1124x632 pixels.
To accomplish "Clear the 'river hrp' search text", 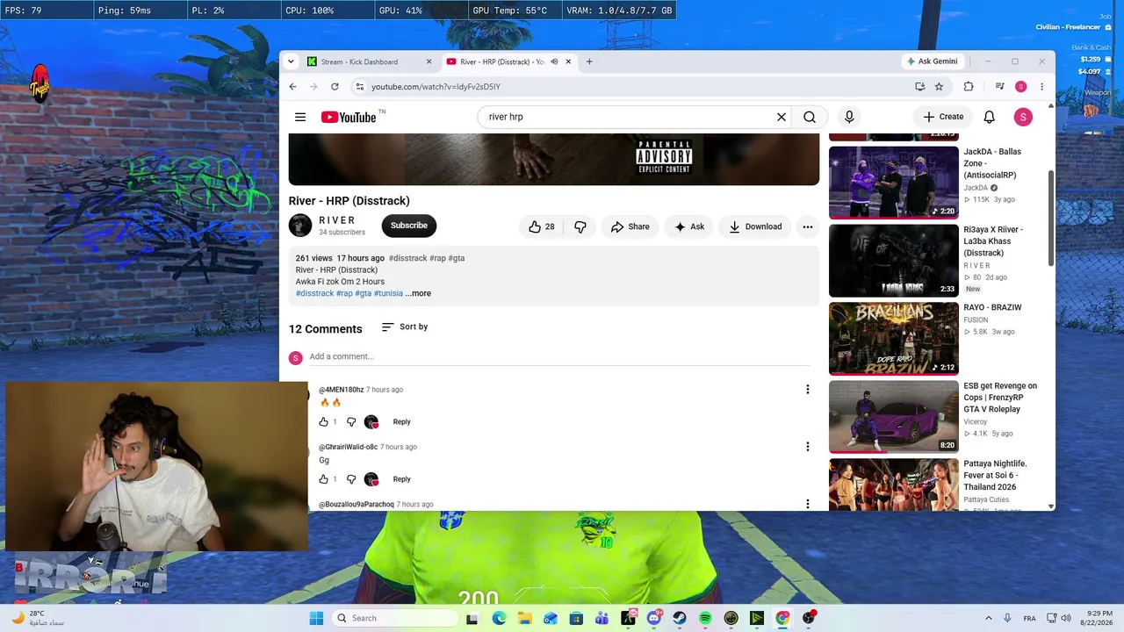I will coord(781,117).
